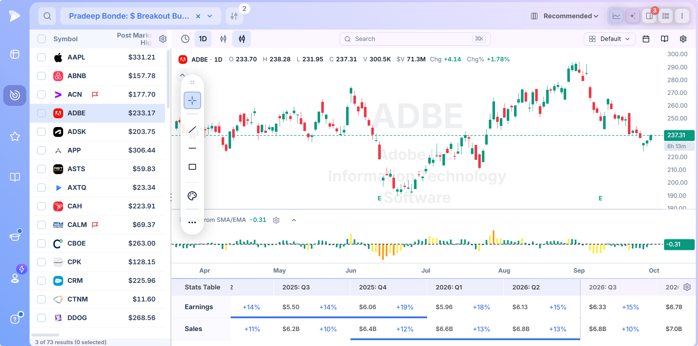Open the favorites star sidebar icon
The image size is (698, 346).
15,137
